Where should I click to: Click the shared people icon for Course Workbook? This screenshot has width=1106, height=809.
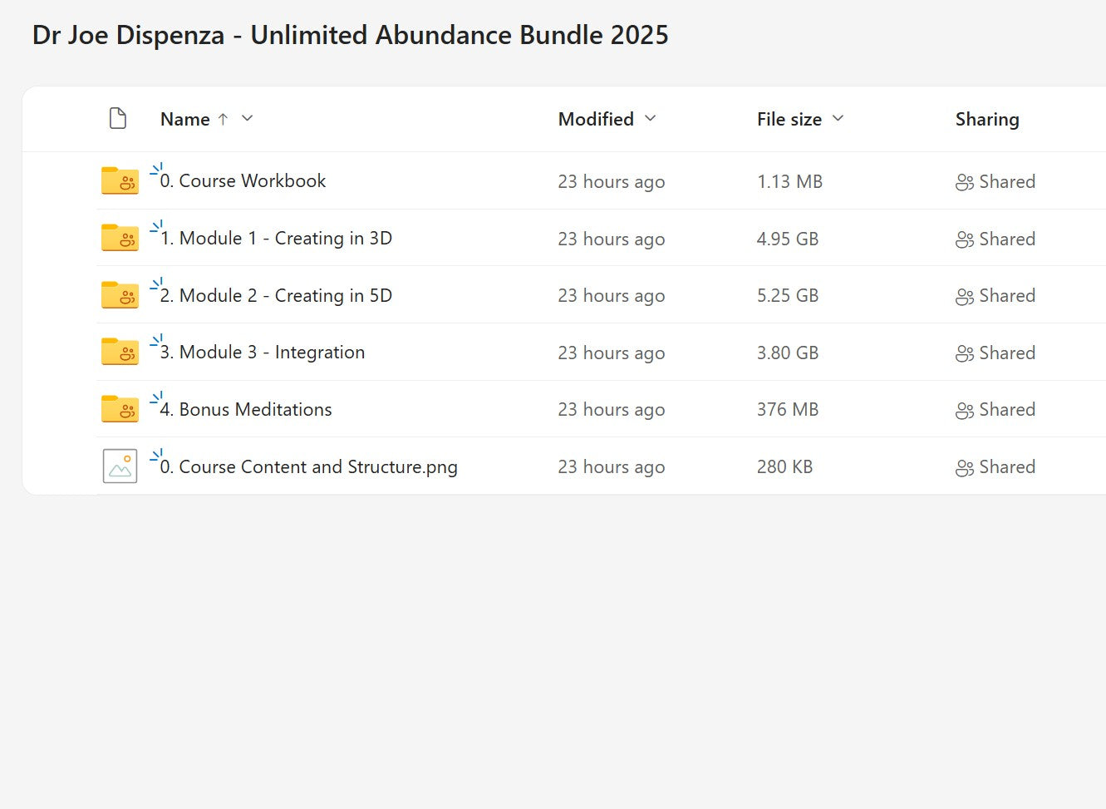pos(964,182)
